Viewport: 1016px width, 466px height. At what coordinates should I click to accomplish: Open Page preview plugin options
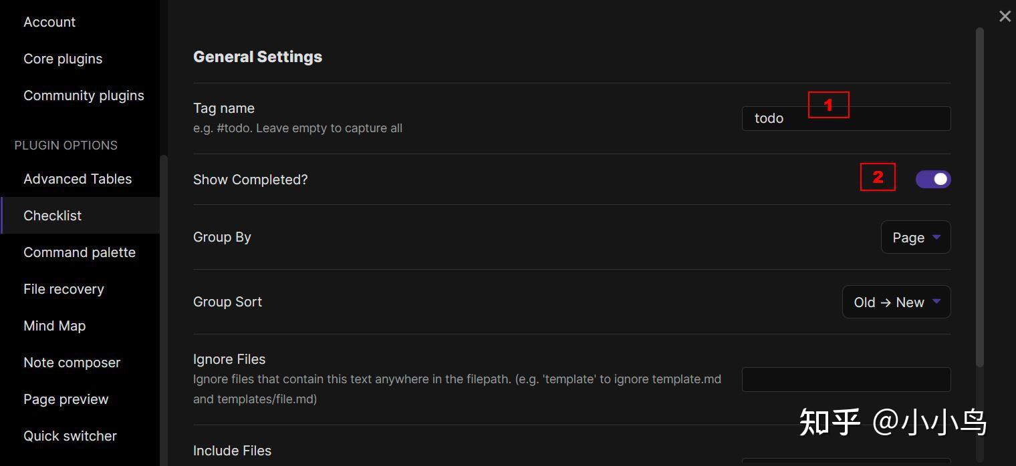[x=66, y=399]
